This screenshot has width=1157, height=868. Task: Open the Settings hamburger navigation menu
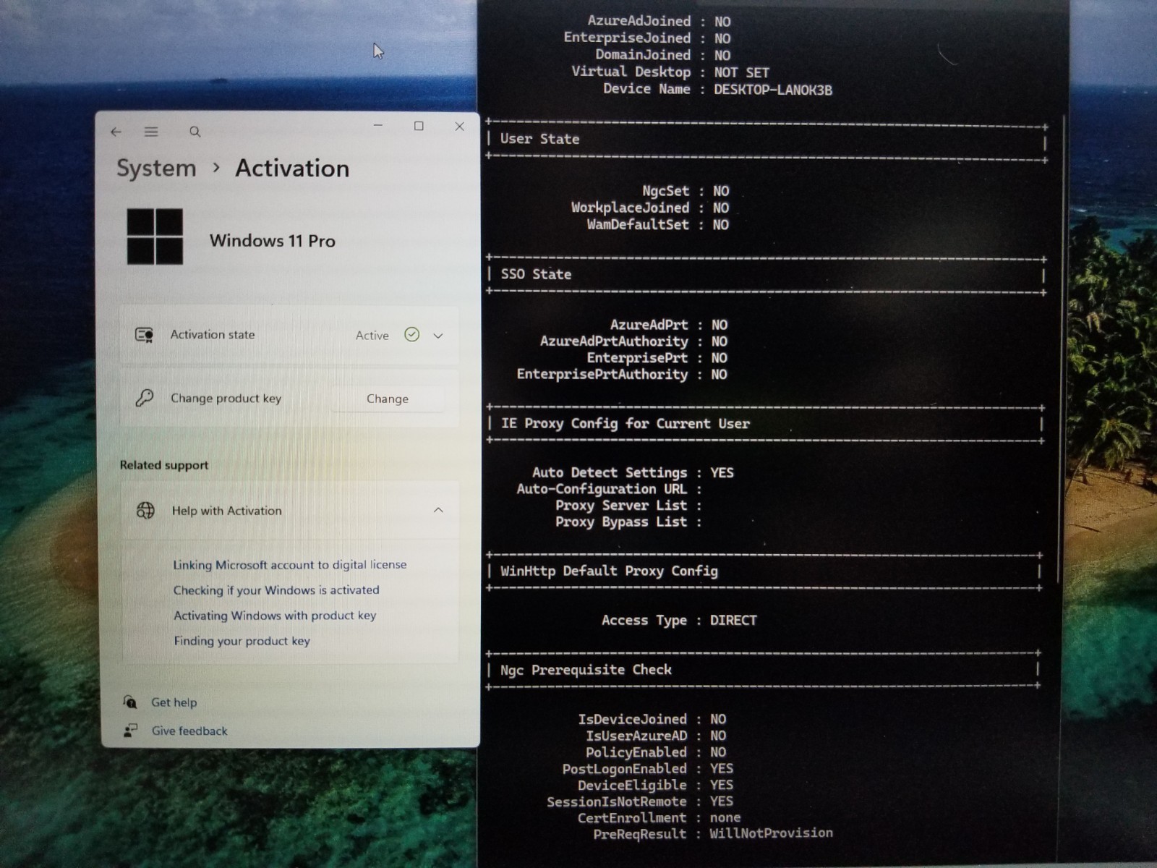click(x=151, y=132)
